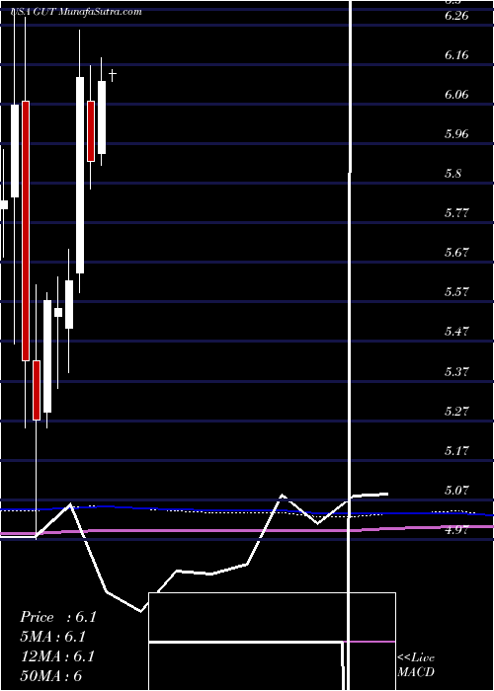Click the USA GUT MunafaSutra.com chart title

(76, 12)
